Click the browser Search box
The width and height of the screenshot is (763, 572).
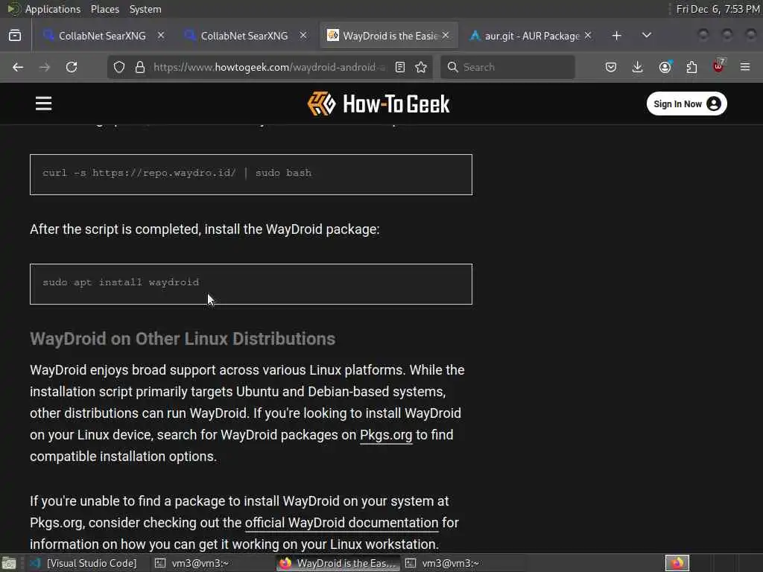(x=507, y=67)
